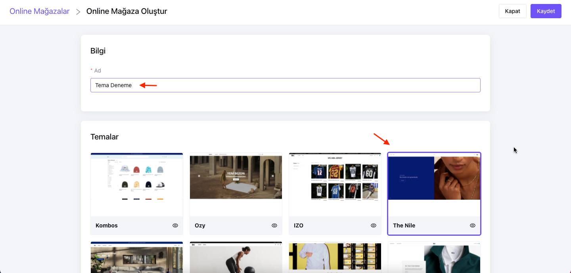Go back to Online Mağazalar breadcrumb
The image size is (571, 273).
pyautogui.click(x=40, y=11)
